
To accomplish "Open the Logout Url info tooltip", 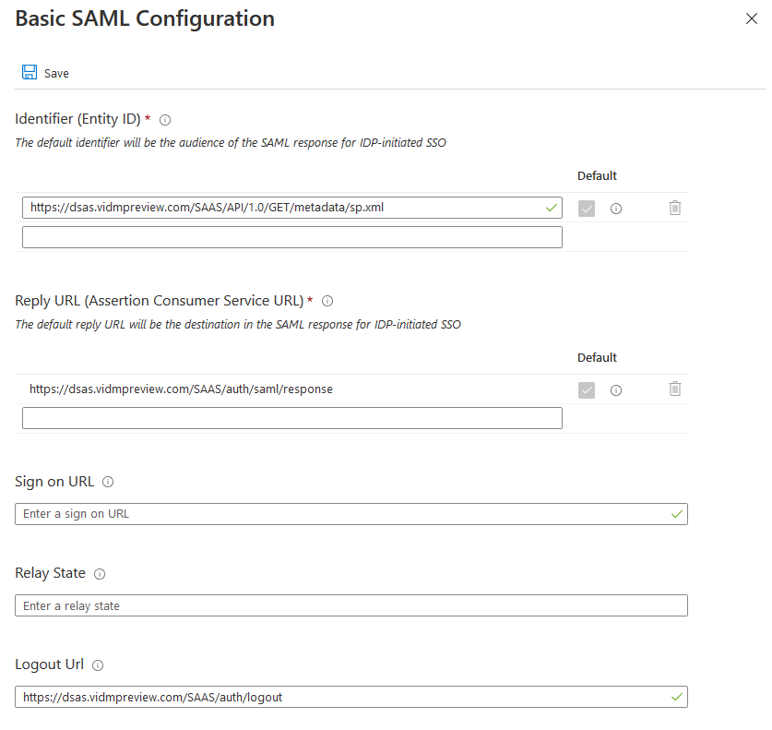I will point(97,664).
